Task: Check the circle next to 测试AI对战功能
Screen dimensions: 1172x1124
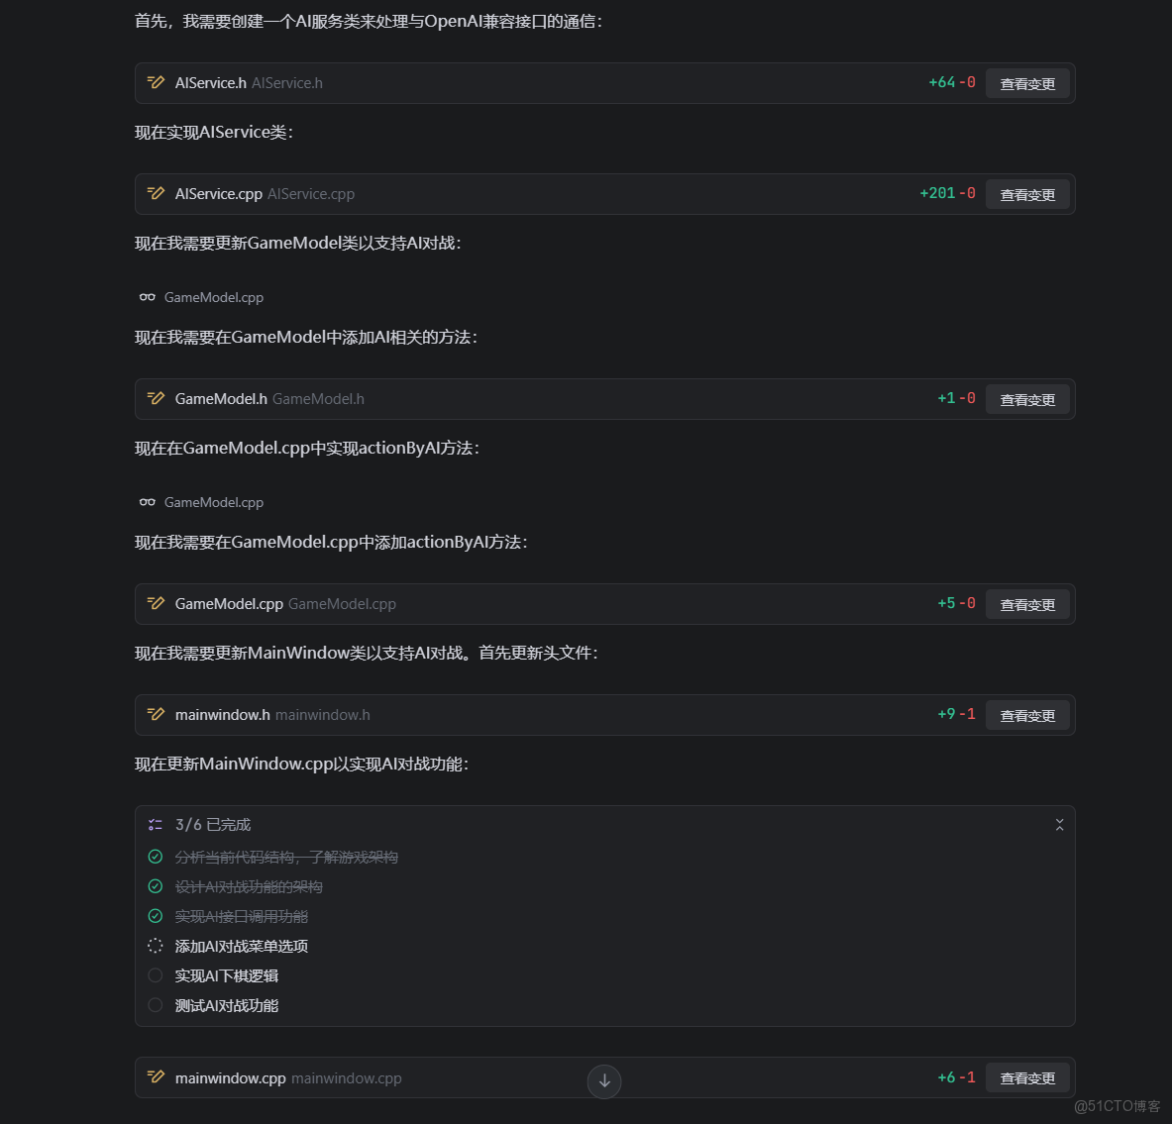Action: [155, 1005]
